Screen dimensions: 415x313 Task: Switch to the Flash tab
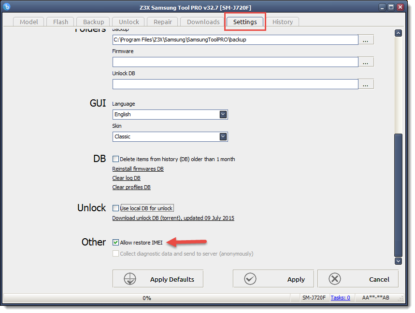tap(60, 22)
